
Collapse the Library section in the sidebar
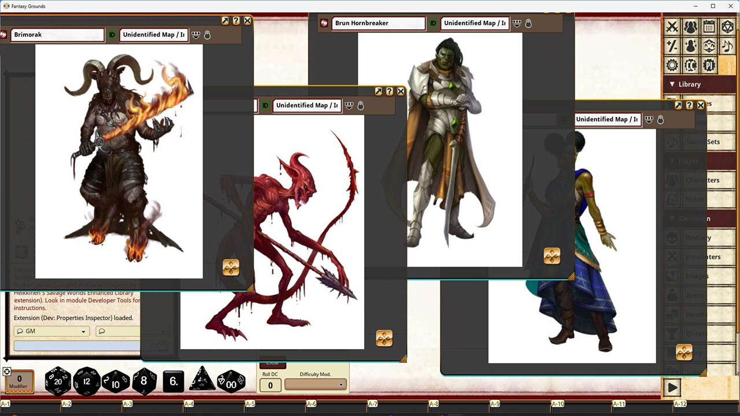click(x=672, y=84)
